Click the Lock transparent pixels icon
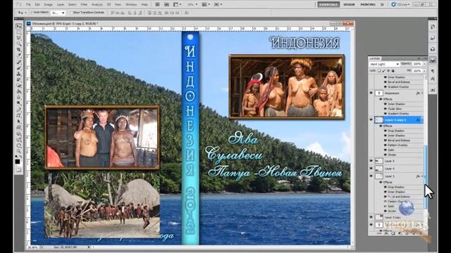 click(379, 70)
